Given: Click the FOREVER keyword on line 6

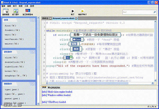Looking at the screenshot, I should click(87, 44).
